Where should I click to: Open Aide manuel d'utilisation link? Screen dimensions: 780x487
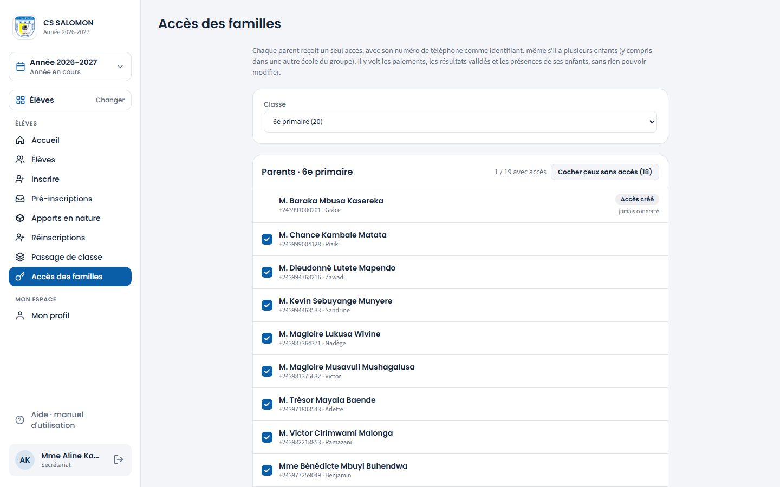tap(70, 420)
